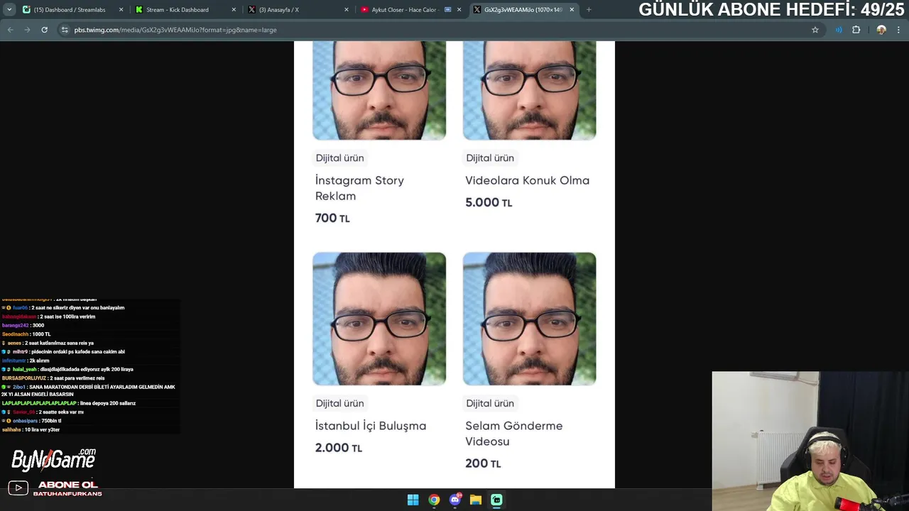This screenshot has height=511, width=909.
Task: Click the YouTube play icon beside ABONE OL
Action: tap(18, 488)
